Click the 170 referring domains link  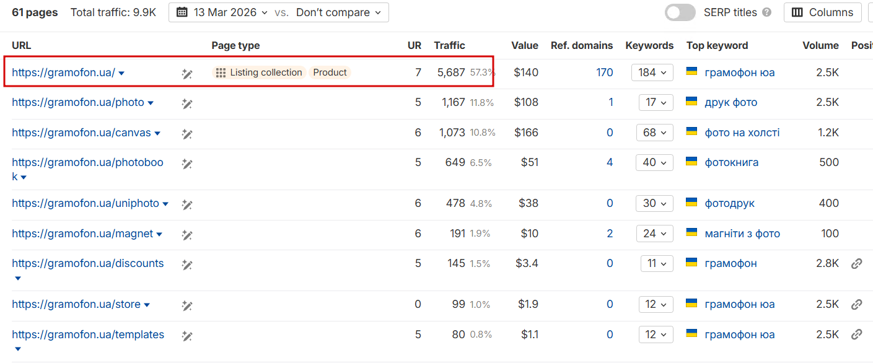click(604, 72)
